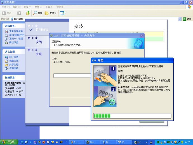This screenshot has height=145, width=193.
Task: Open 我的文档 in the sidebar
Action: 14,61
